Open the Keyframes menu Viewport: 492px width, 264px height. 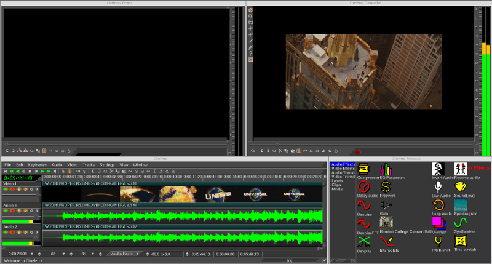(x=37, y=165)
